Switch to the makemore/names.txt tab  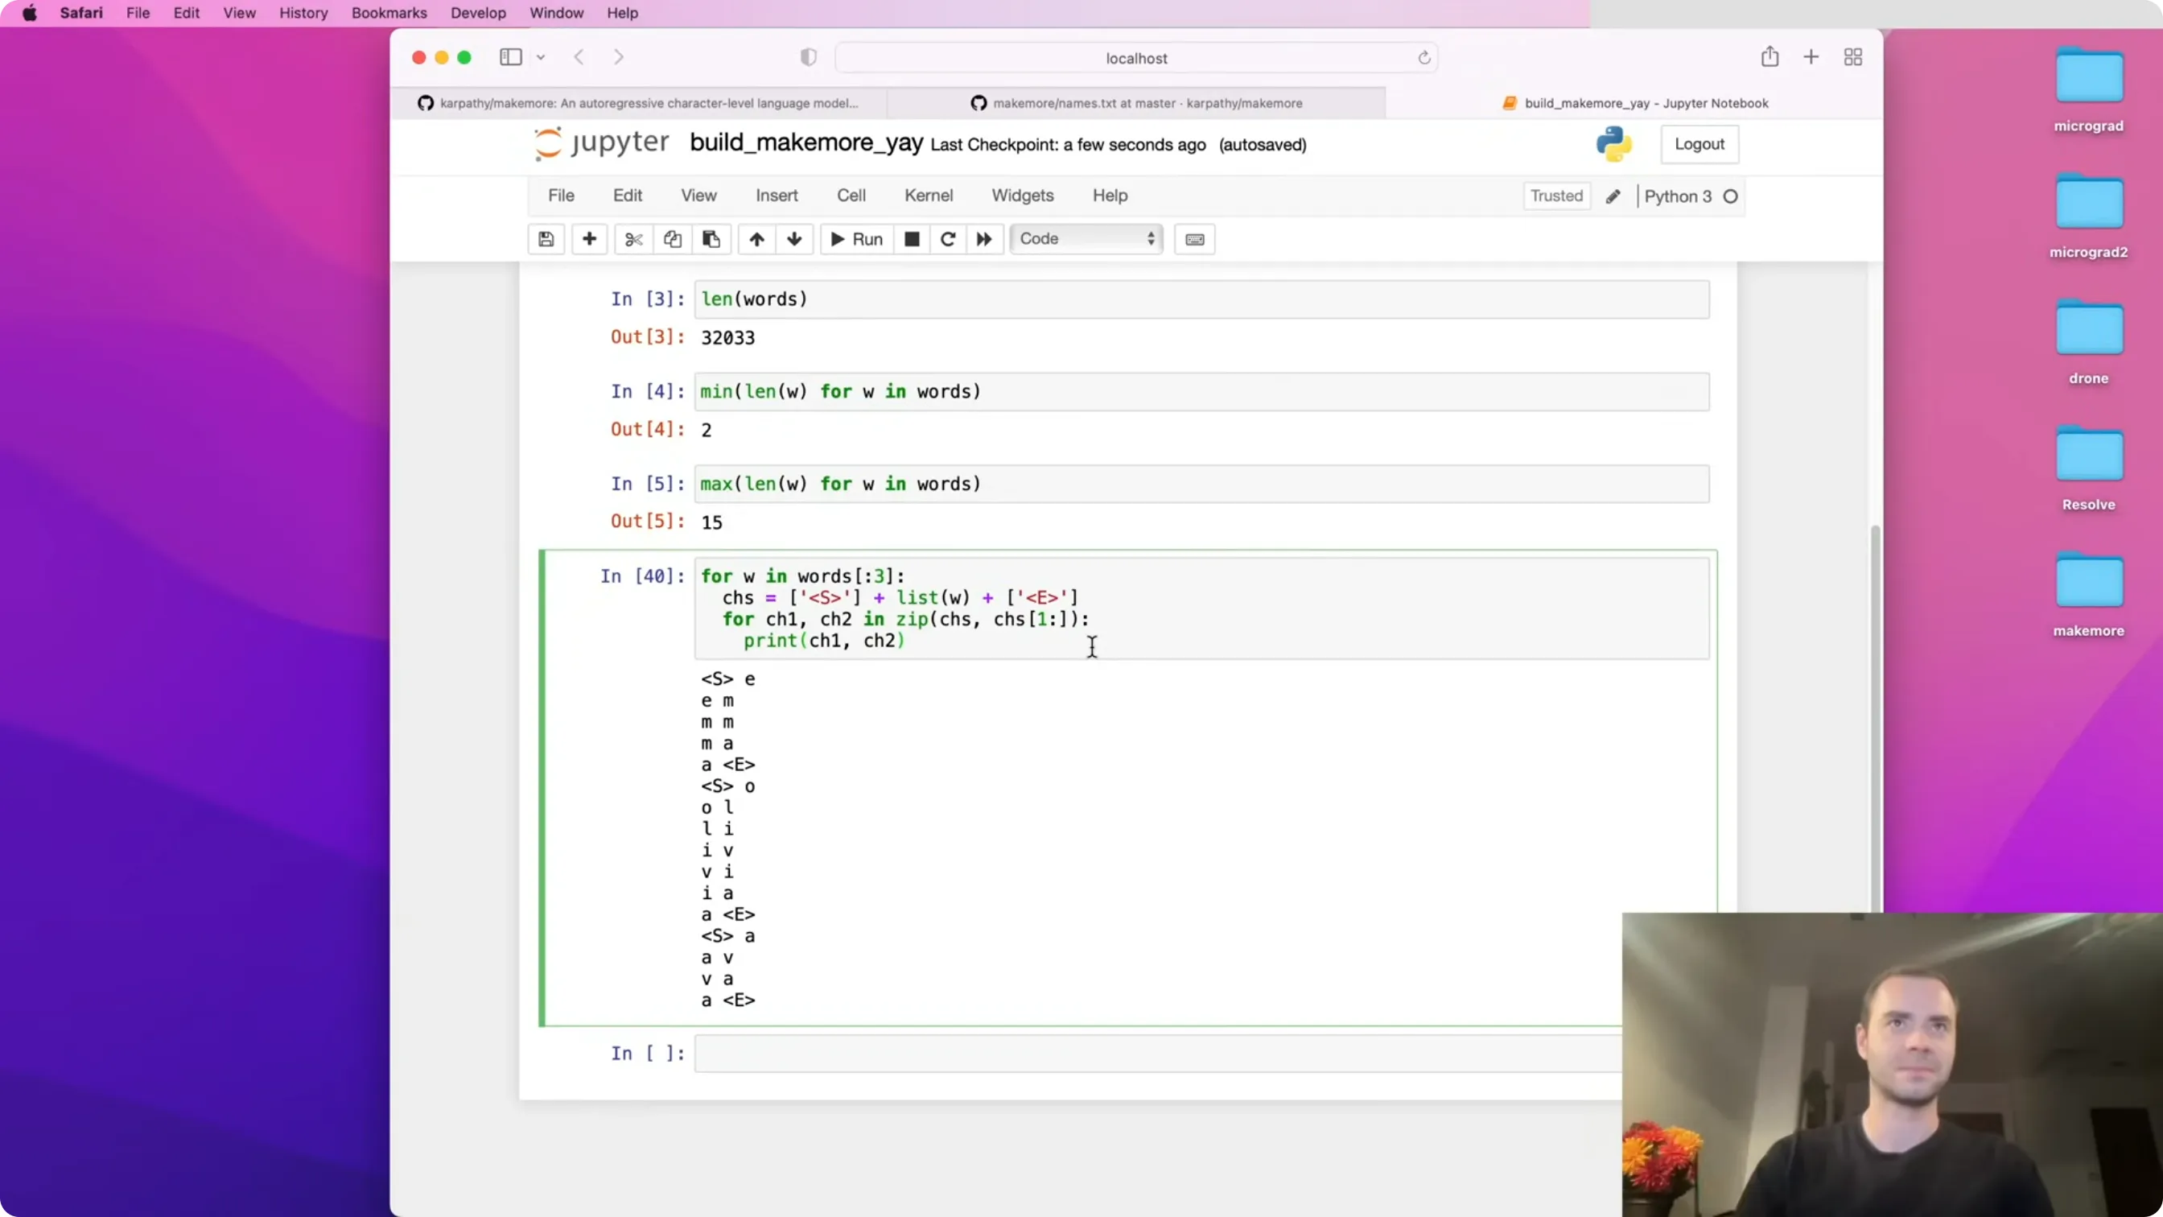tap(1137, 103)
